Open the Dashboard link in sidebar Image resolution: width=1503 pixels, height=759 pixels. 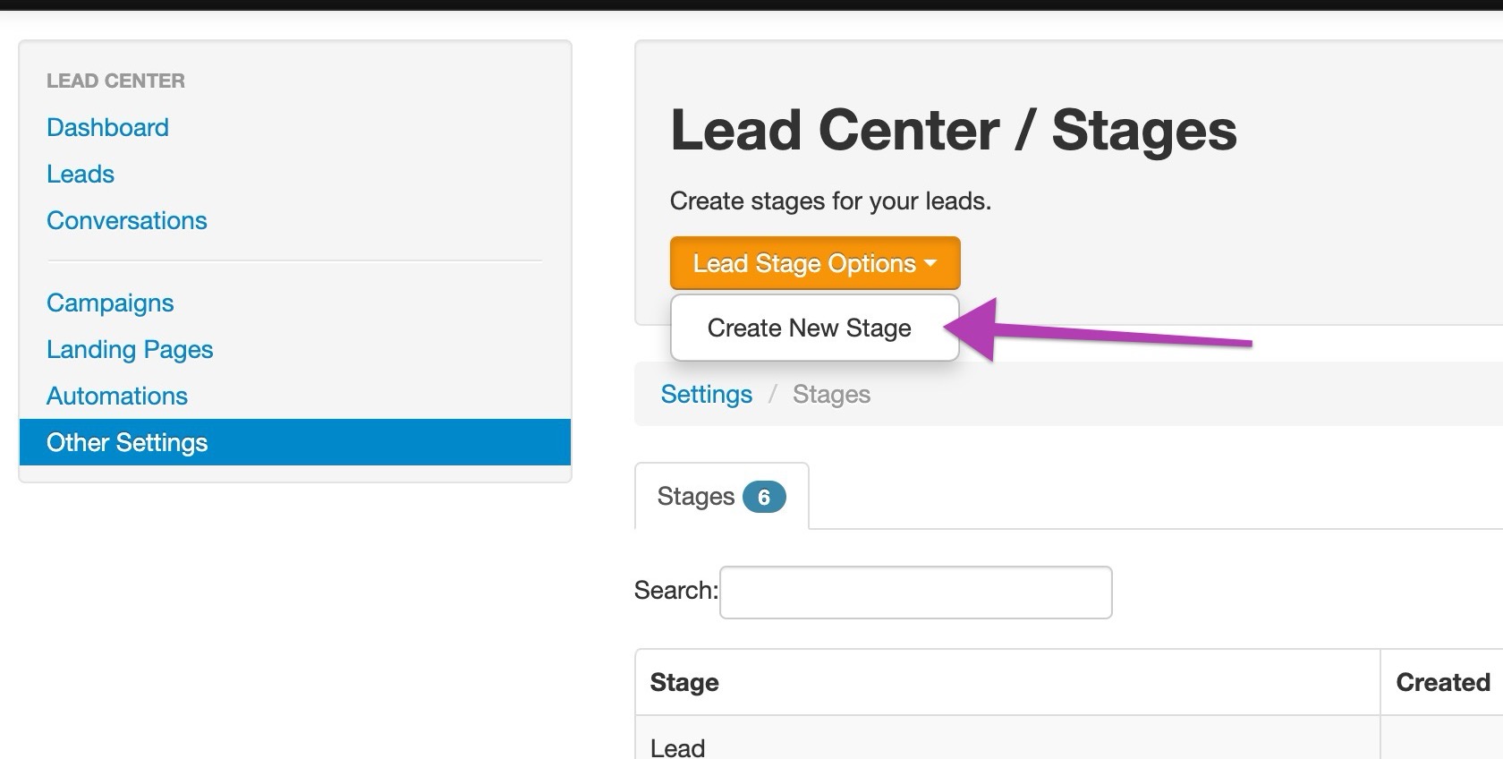pyautogui.click(x=107, y=127)
